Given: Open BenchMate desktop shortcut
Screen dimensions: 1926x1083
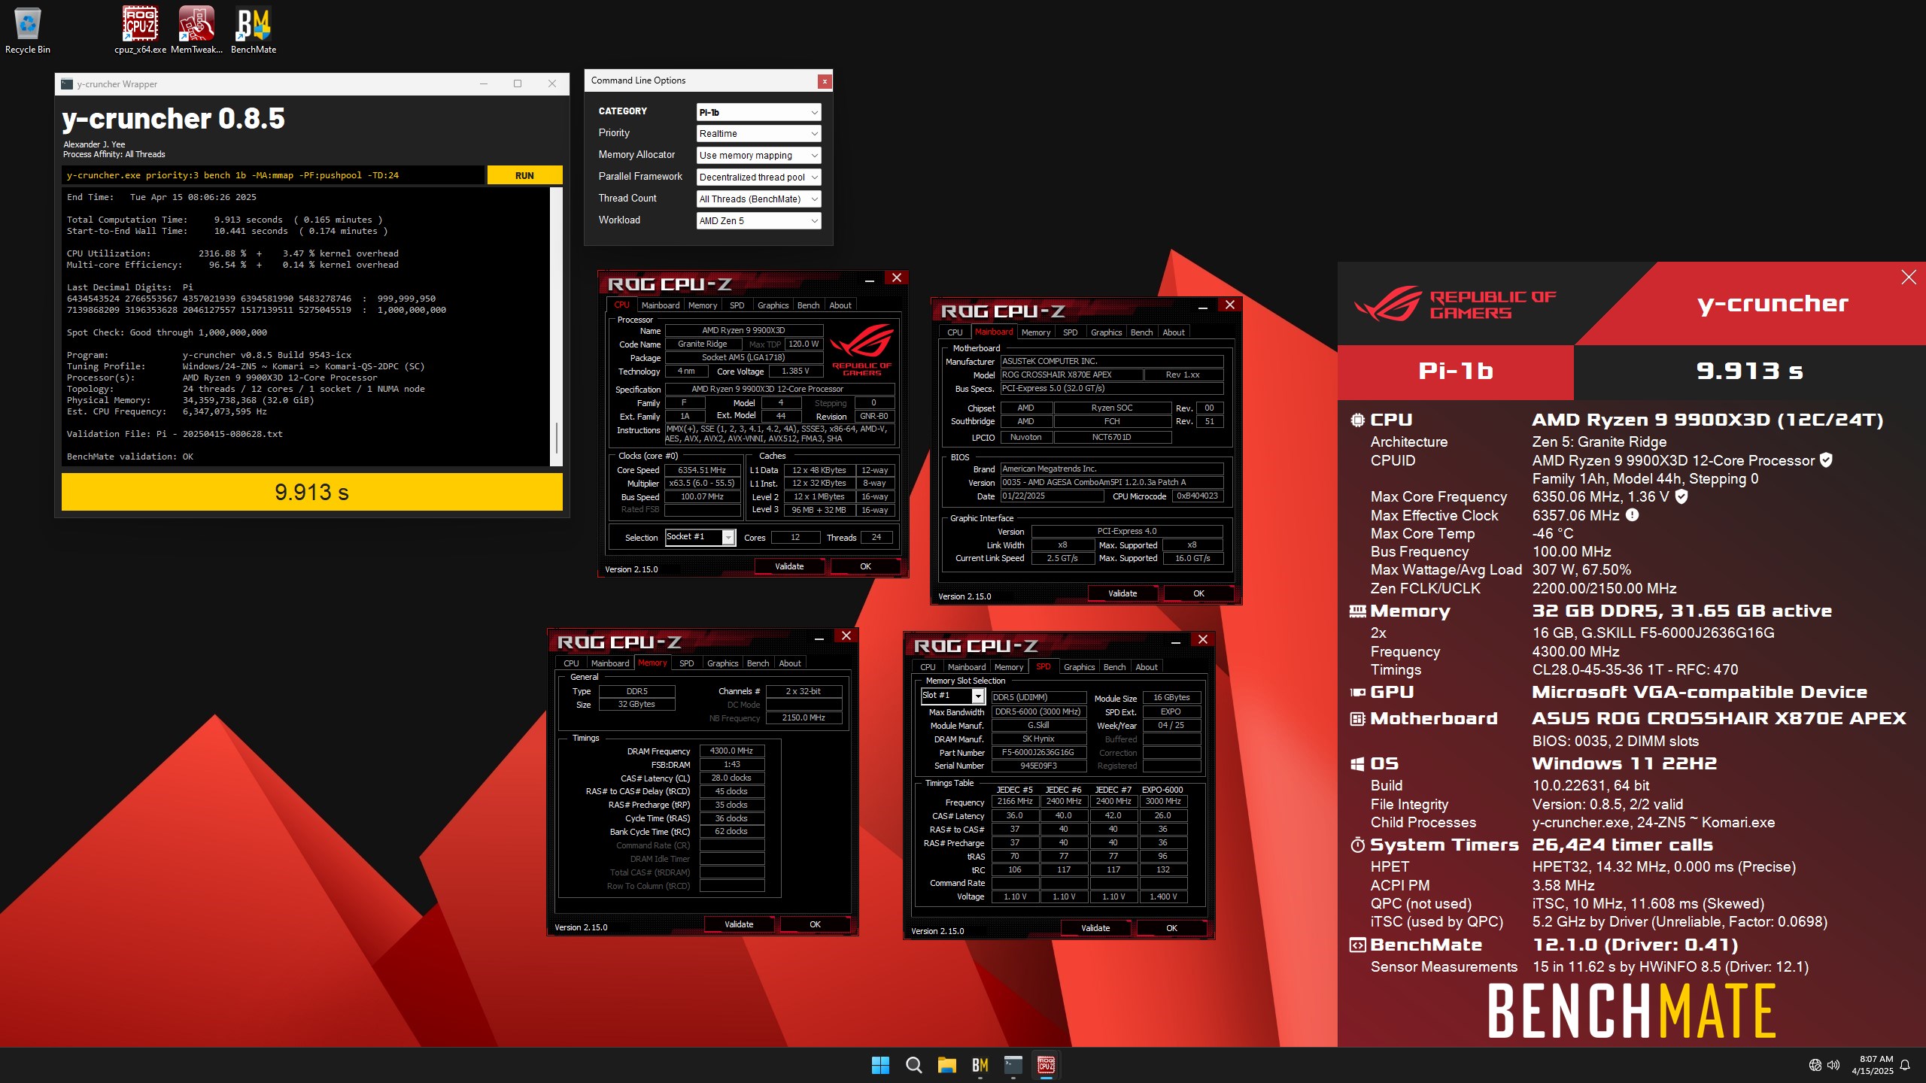Looking at the screenshot, I should (254, 30).
